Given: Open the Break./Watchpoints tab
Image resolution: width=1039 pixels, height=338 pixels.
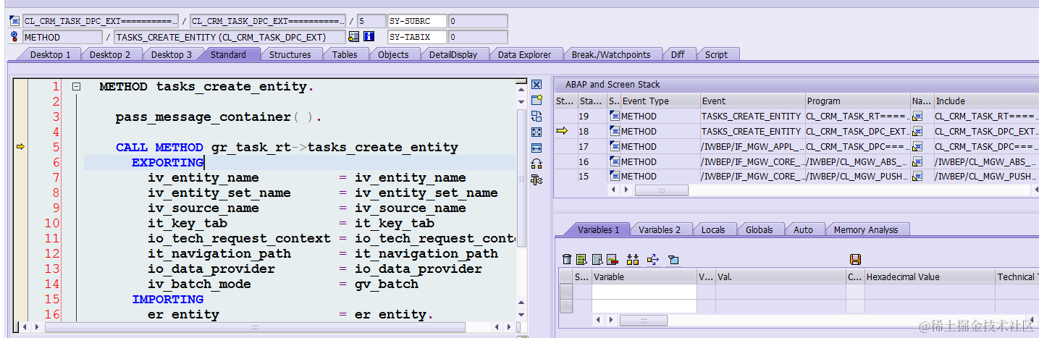Looking at the screenshot, I should tap(611, 54).
